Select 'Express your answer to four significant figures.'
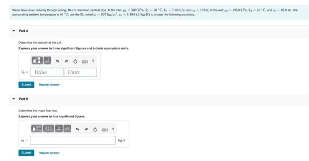Viewport: 309px width, 161px height. (52, 116)
